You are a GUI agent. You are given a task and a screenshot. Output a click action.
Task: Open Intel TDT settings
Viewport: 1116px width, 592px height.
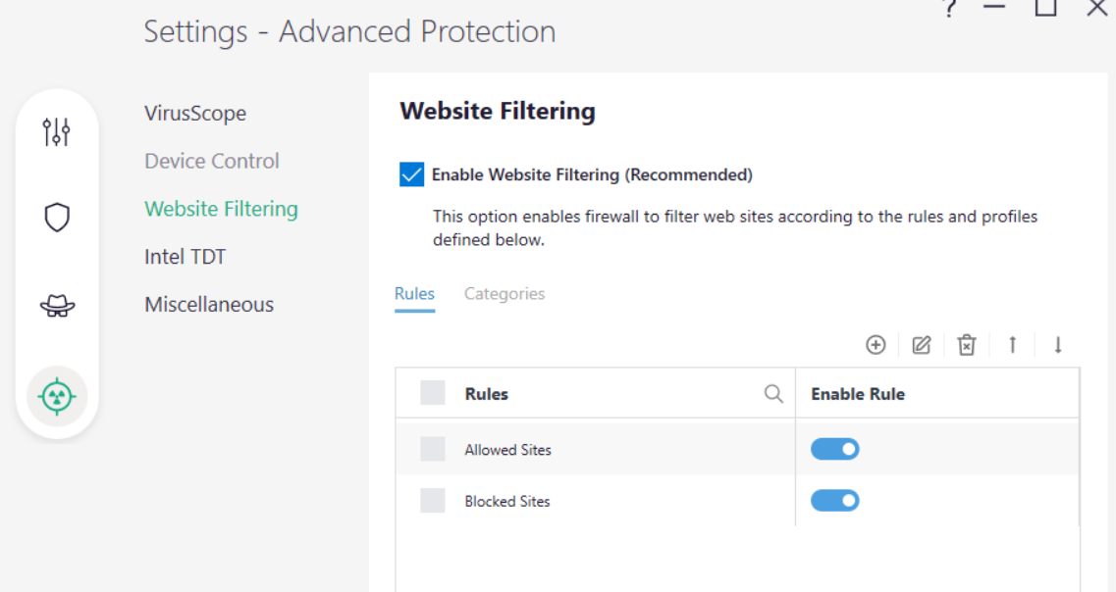coord(185,256)
